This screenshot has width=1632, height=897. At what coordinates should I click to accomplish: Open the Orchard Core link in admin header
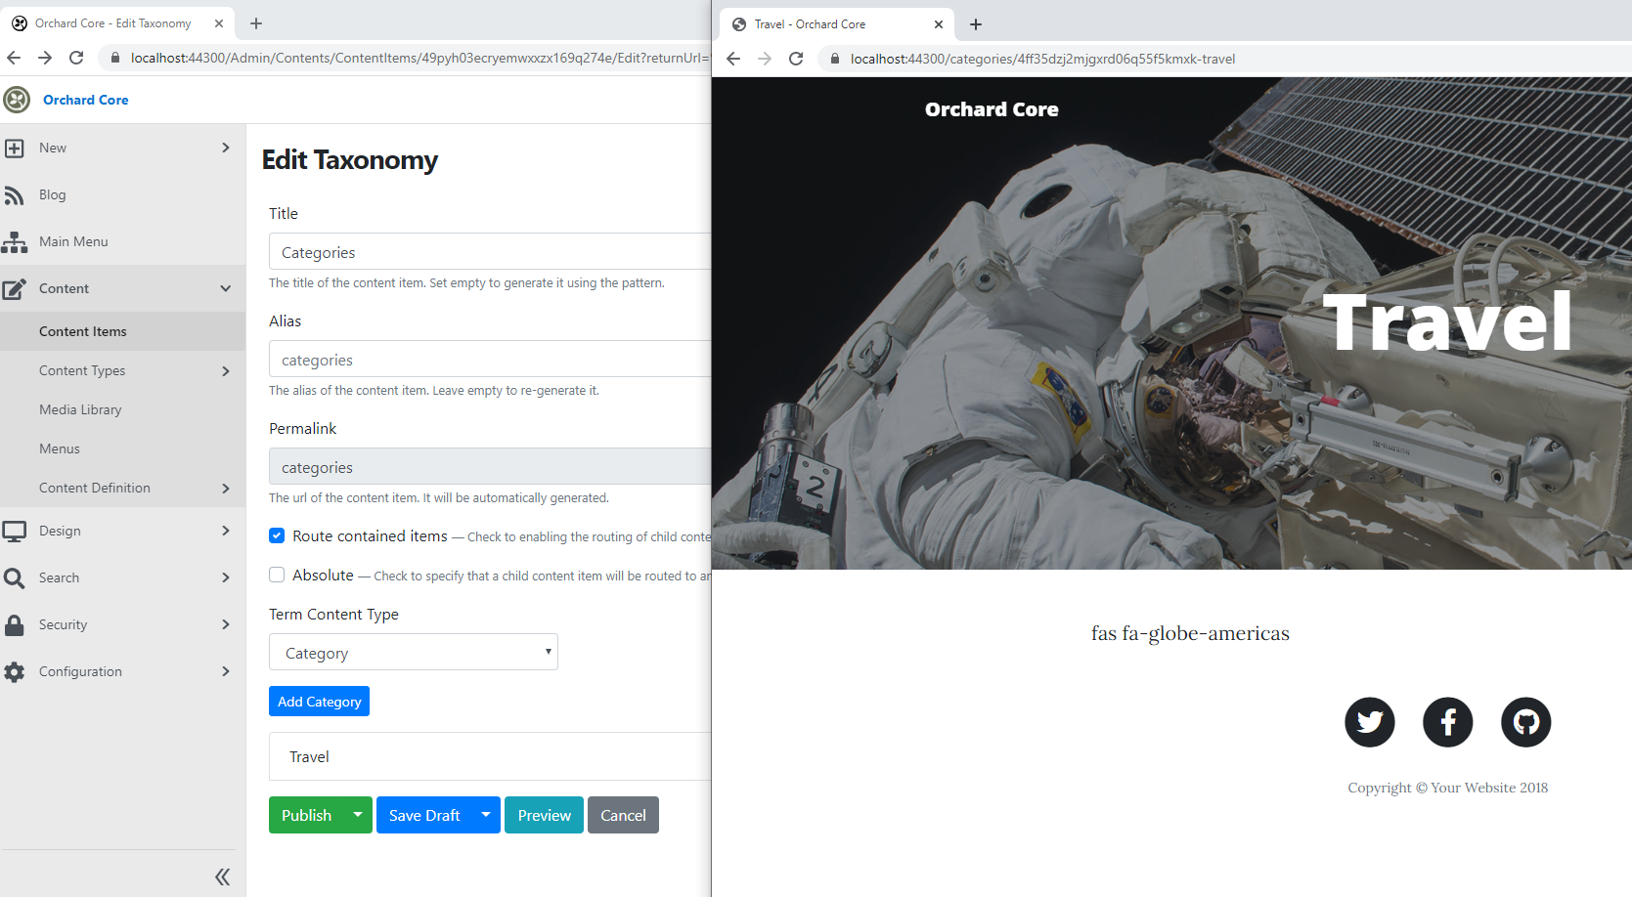point(86,100)
